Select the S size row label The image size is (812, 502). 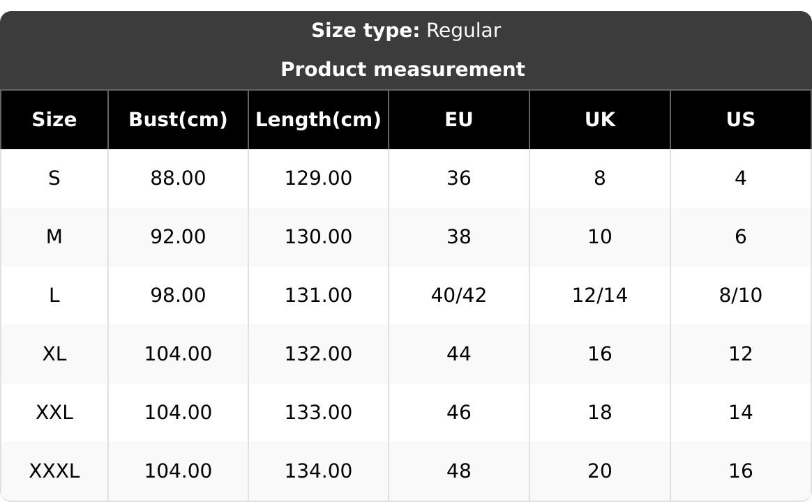54,178
